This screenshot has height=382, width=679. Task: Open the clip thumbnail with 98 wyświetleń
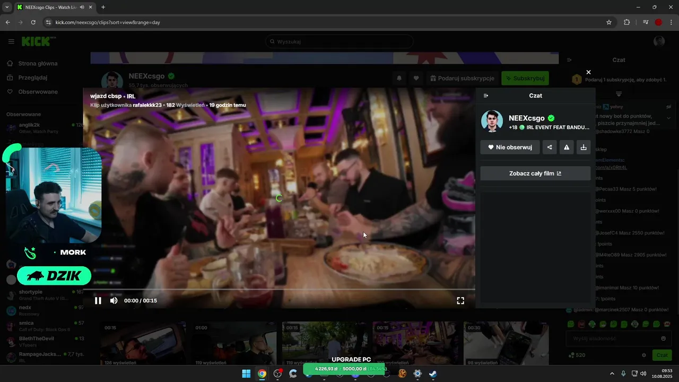[506, 343]
